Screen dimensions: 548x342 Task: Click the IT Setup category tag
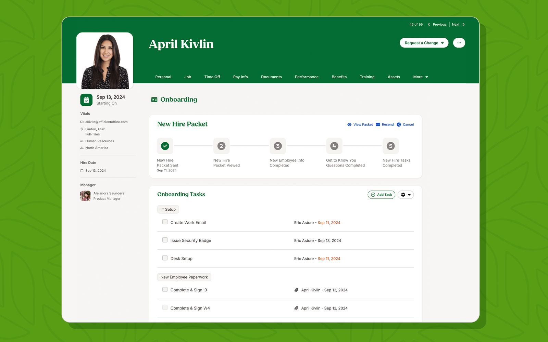click(168, 209)
